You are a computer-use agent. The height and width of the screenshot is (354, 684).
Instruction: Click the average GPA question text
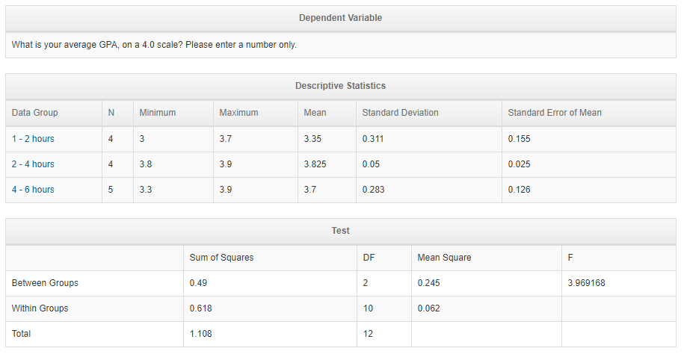[x=154, y=45]
